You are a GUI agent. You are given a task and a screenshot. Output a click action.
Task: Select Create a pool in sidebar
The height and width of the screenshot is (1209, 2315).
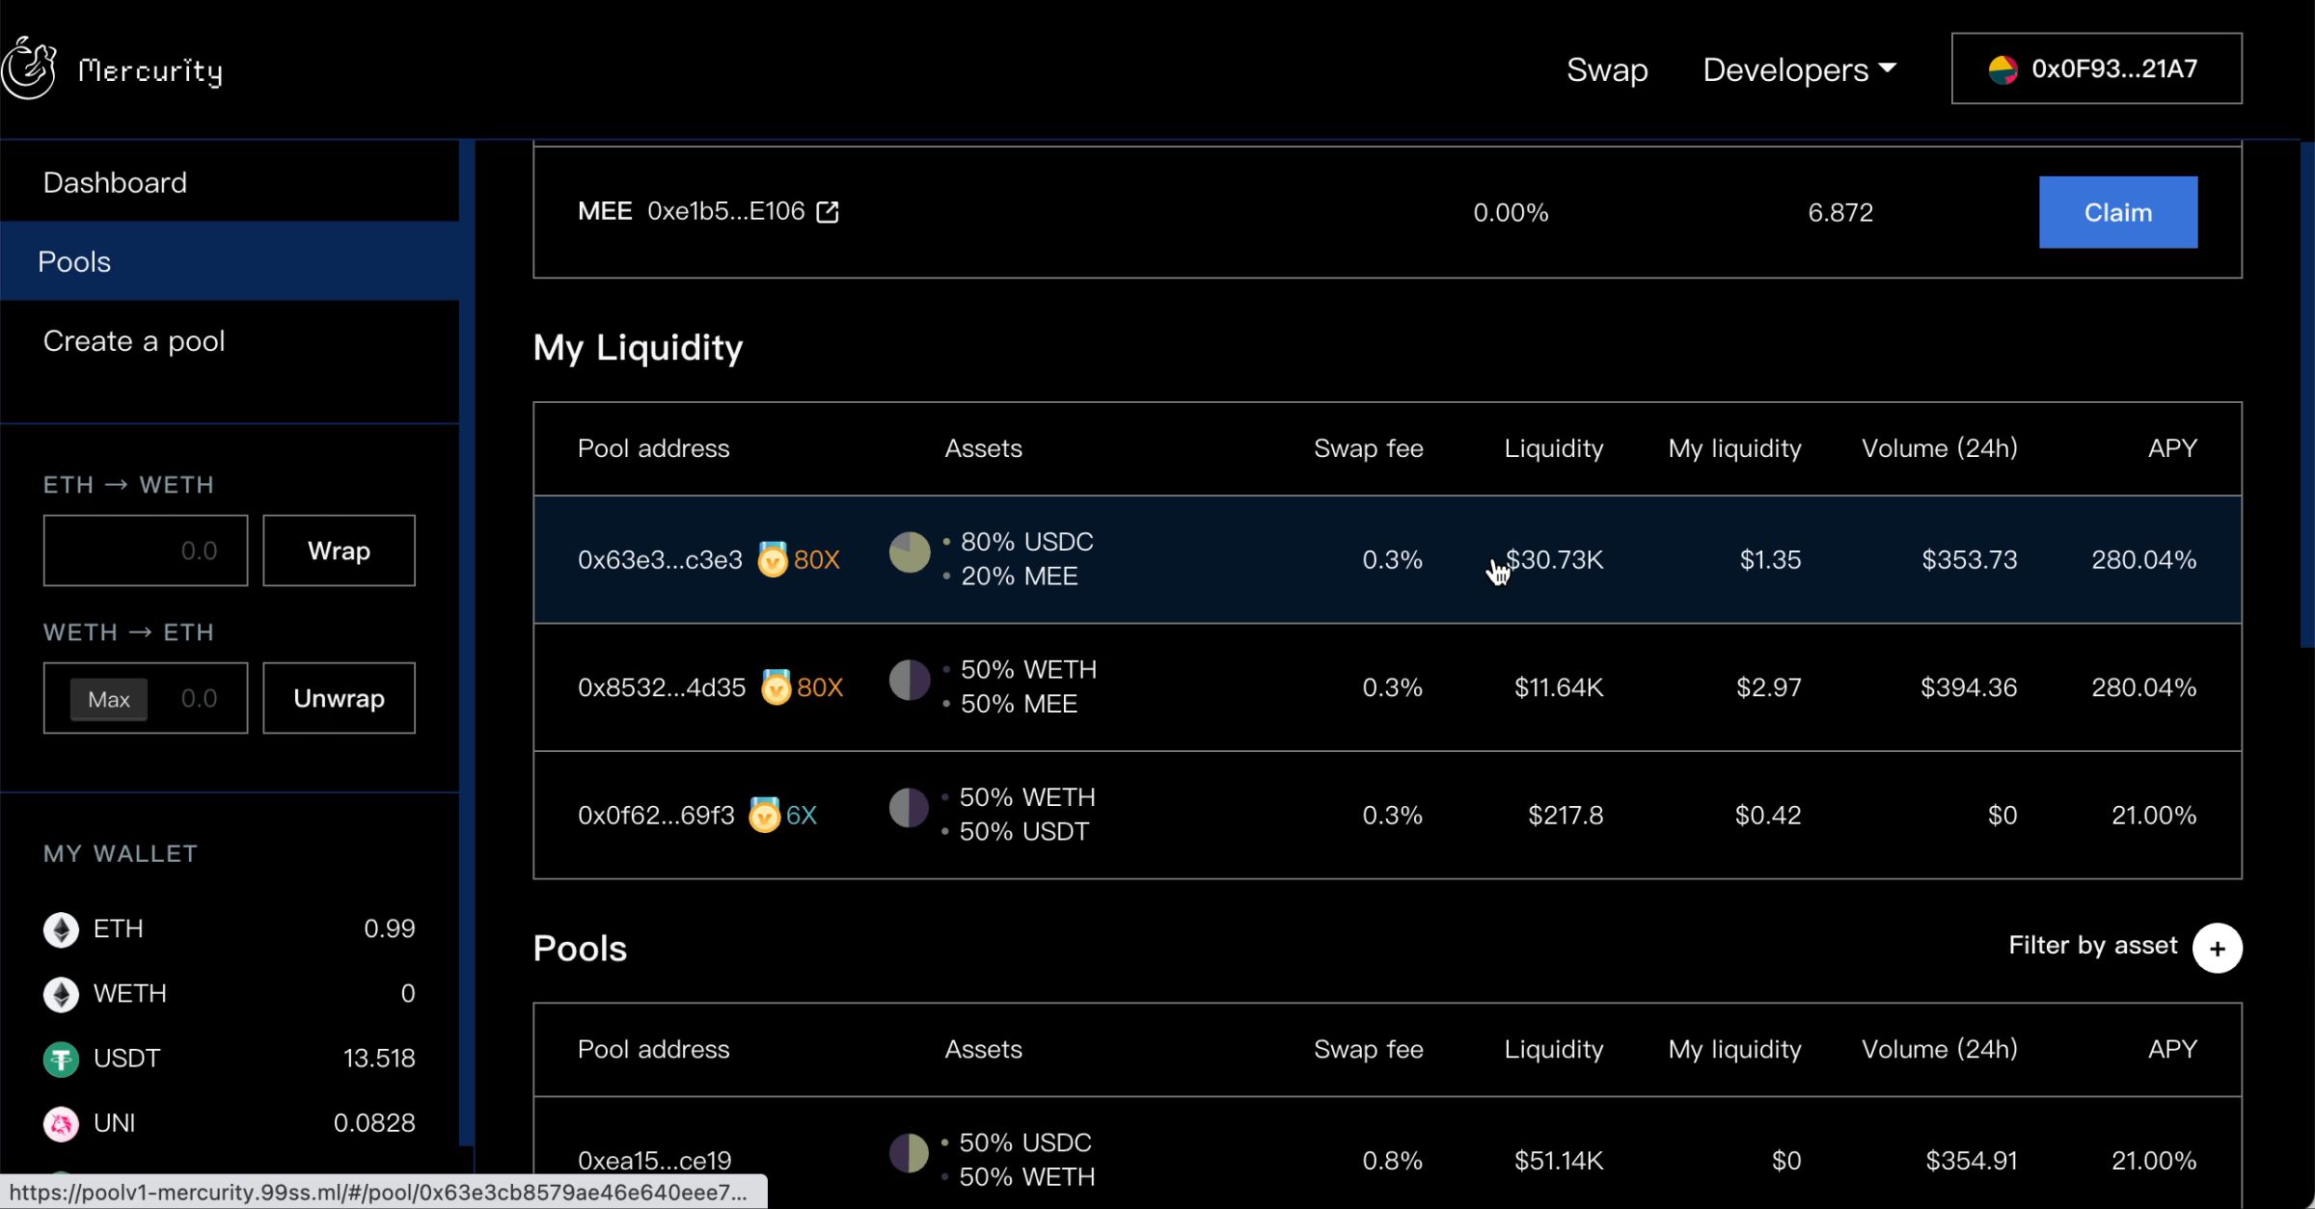134,341
